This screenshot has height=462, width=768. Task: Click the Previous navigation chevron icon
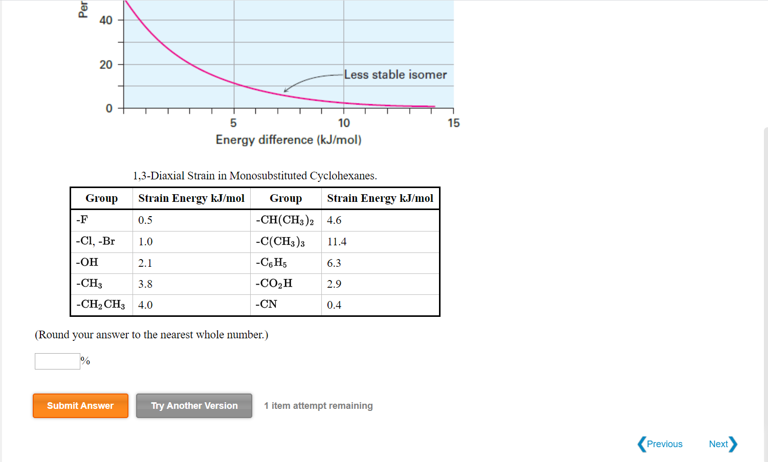(641, 444)
